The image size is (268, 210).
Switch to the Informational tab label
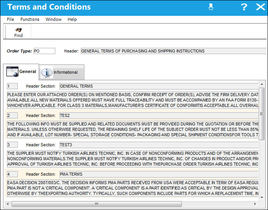66,72
